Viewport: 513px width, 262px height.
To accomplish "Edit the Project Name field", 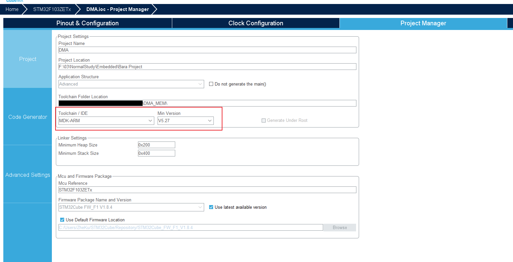I will tap(207, 50).
